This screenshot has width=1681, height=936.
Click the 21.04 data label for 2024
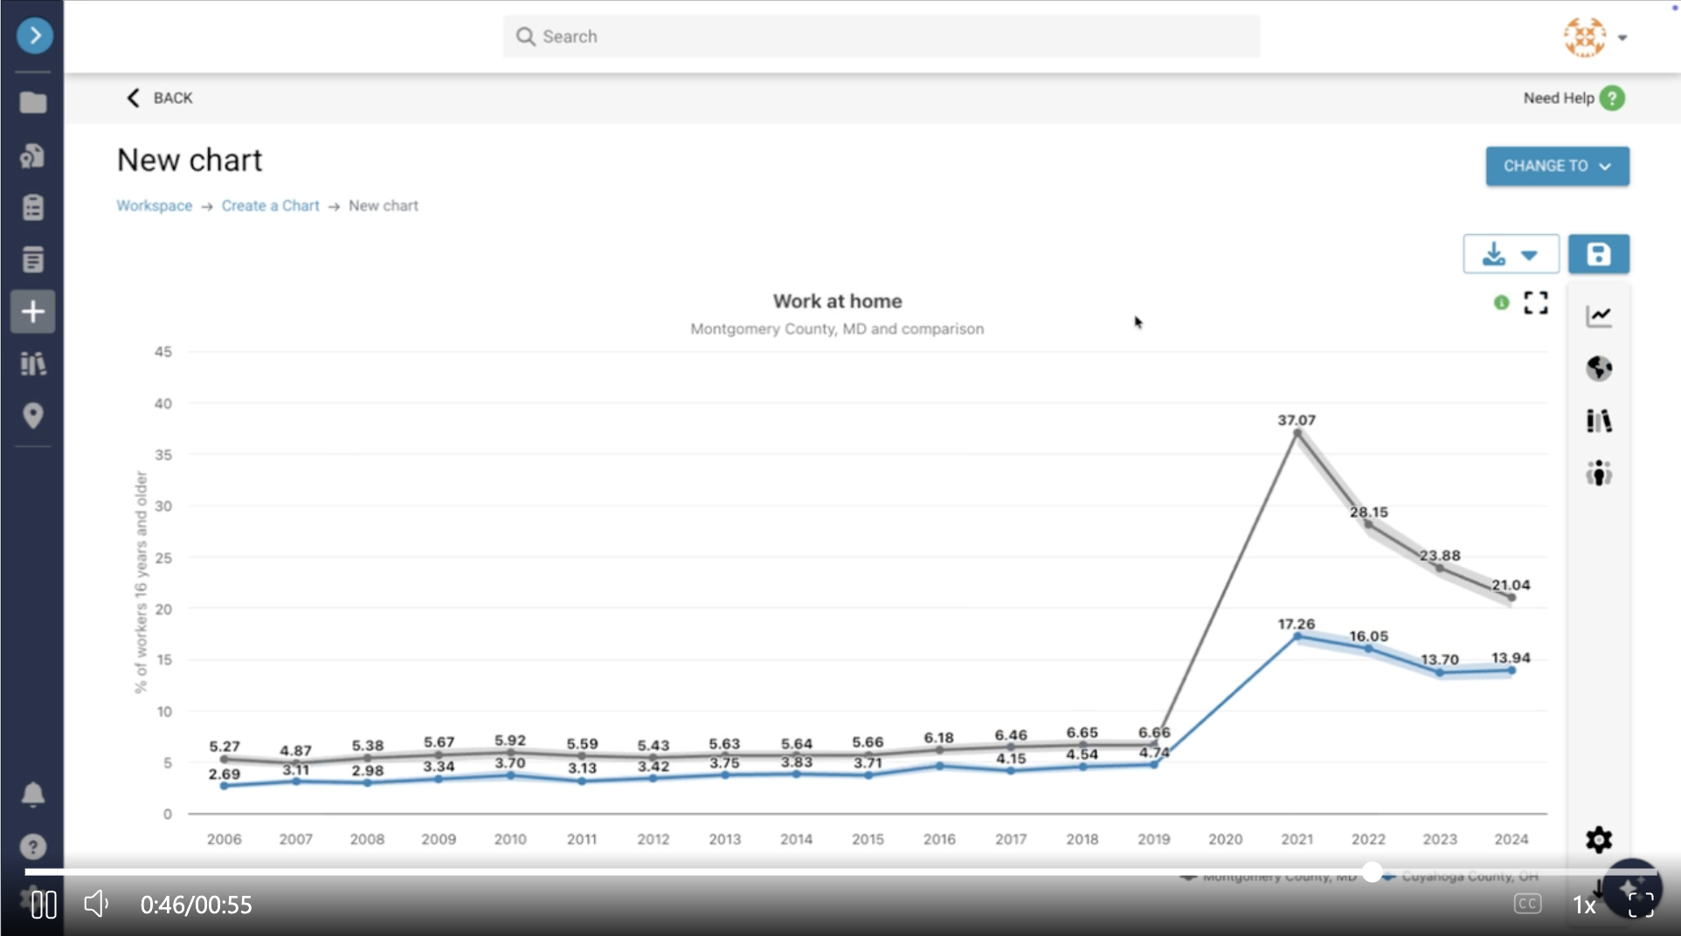(1511, 585)
